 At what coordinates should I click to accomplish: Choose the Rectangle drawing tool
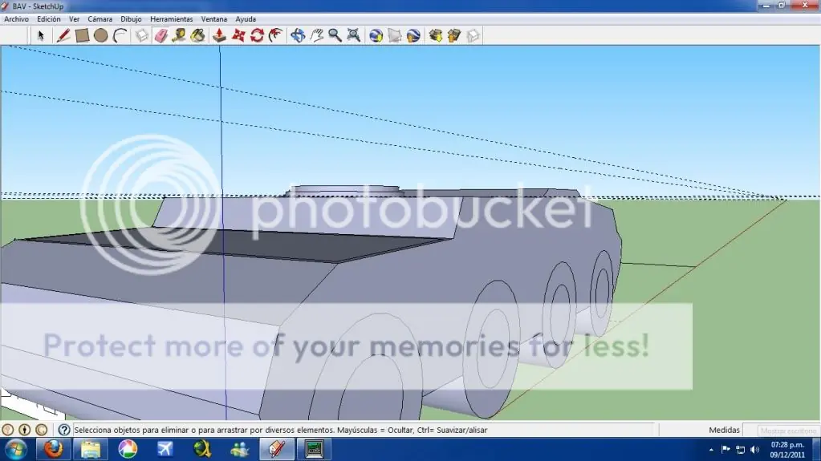click(x=82, y=35)
